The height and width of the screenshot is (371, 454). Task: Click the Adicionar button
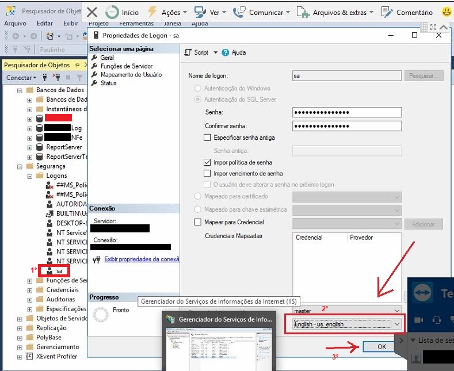424,224
